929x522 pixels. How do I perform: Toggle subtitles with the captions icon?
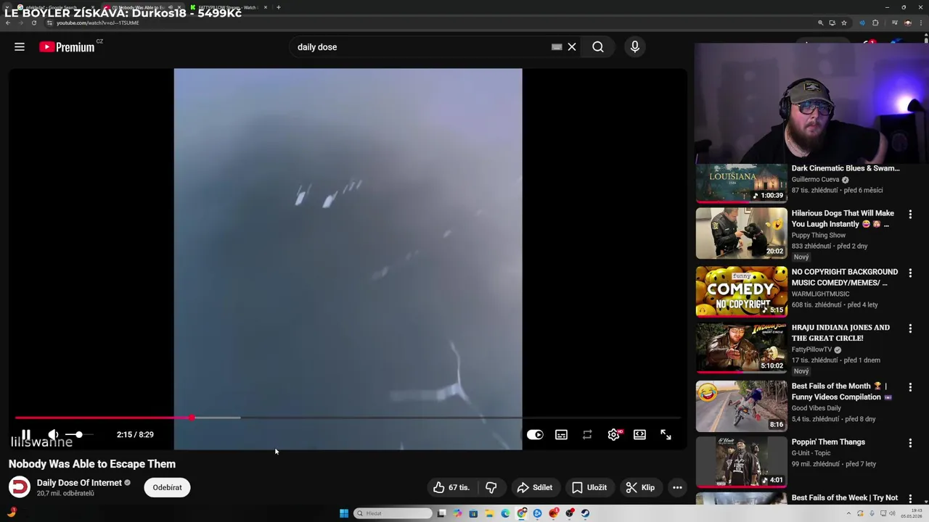(561, 434)
